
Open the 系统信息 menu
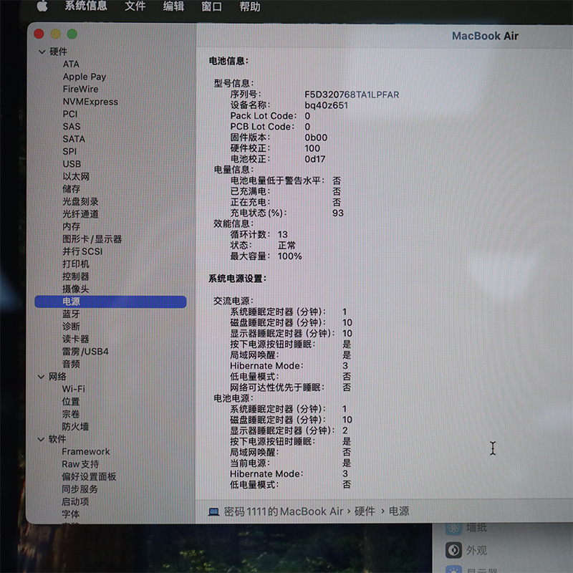tap(86, 6)
